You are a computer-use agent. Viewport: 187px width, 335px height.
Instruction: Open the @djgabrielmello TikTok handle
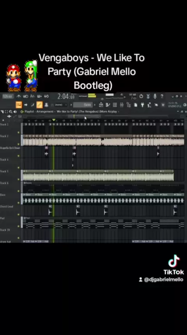[164, 280]
